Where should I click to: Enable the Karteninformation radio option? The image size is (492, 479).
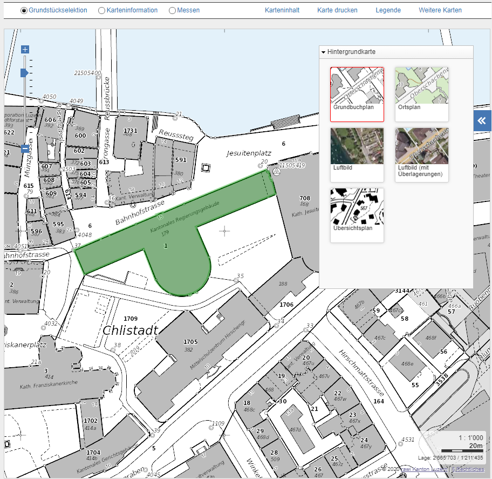coord(102,10)
